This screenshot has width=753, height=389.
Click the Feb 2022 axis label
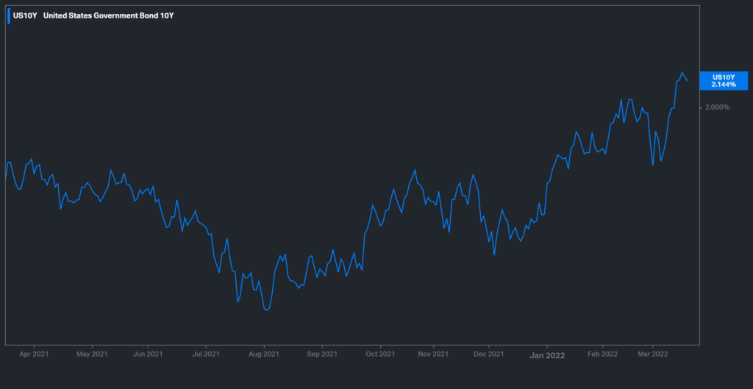pyautogui.click(x=602, y=354)
